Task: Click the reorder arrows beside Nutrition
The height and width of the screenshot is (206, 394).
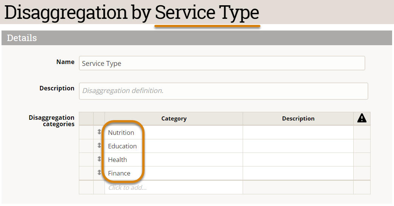Action: point(99,132)
